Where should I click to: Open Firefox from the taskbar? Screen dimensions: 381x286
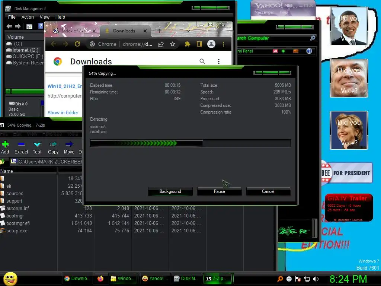pyautogui.click(x=100, y=279)
